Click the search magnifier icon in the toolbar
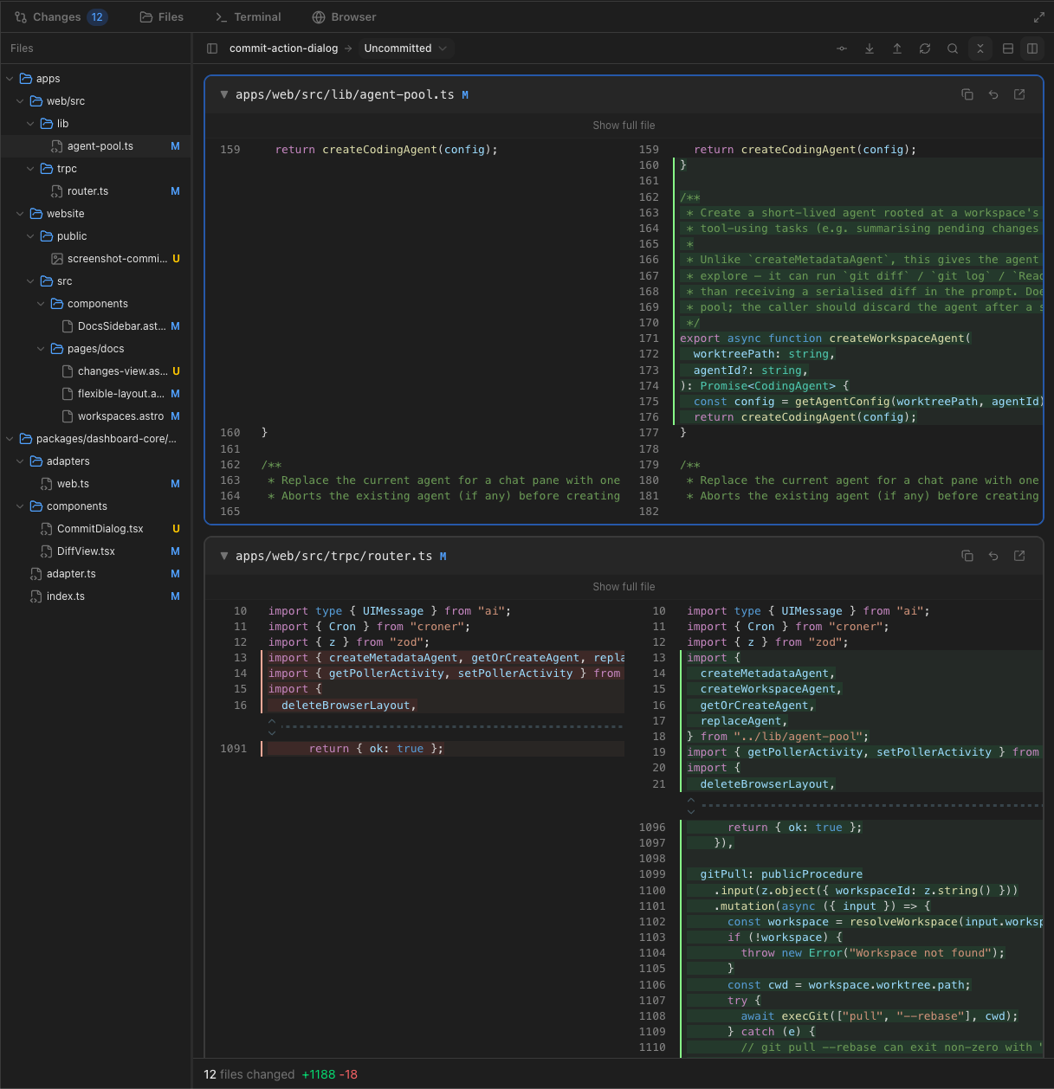Viewport: 1054px width, 1089px height. pos(953,48)
